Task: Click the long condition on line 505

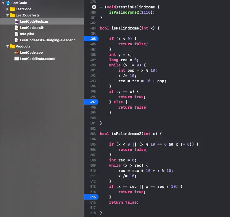Action: tap(154, 144)
